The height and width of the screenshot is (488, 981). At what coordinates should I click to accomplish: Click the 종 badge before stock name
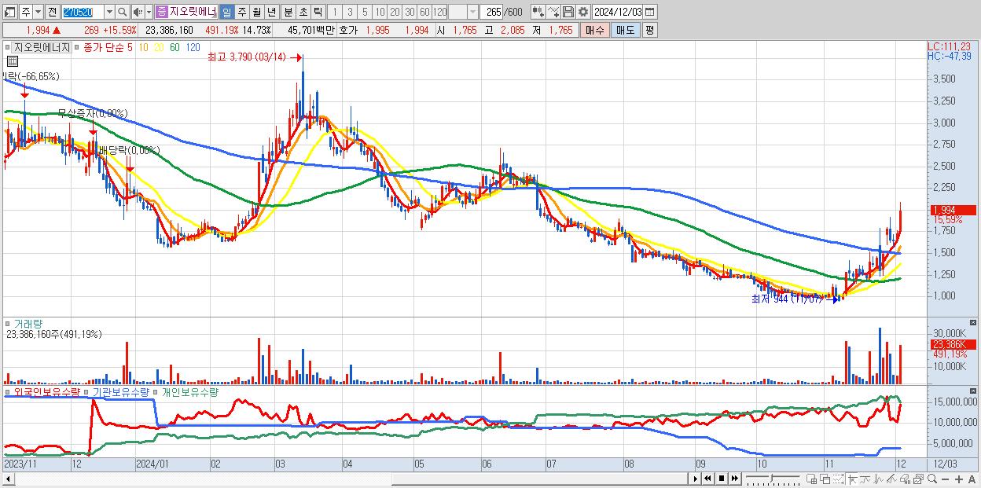click(x=161, y=12)
